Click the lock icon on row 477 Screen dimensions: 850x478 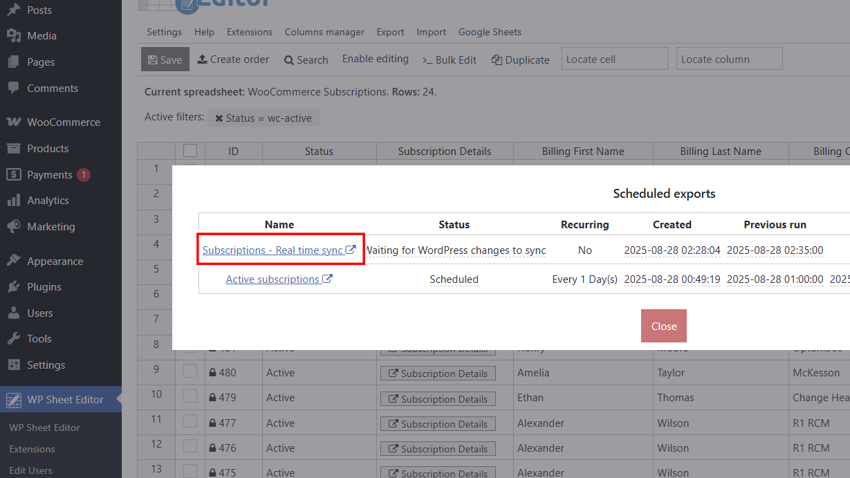tap(213, 423)
